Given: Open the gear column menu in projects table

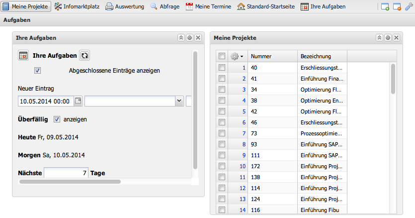Looking at the screenshot, I should 237,56.
